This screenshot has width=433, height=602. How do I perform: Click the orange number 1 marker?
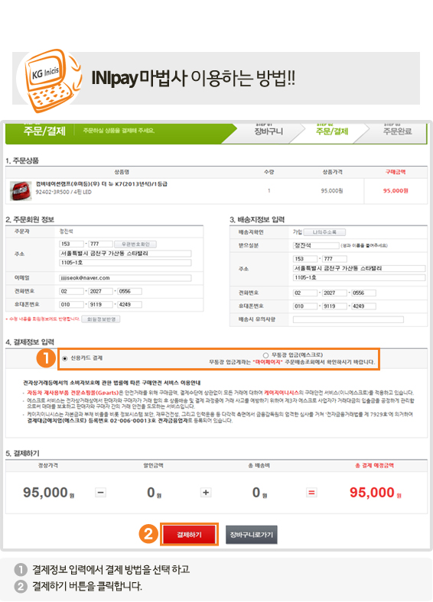coord(46,358)
